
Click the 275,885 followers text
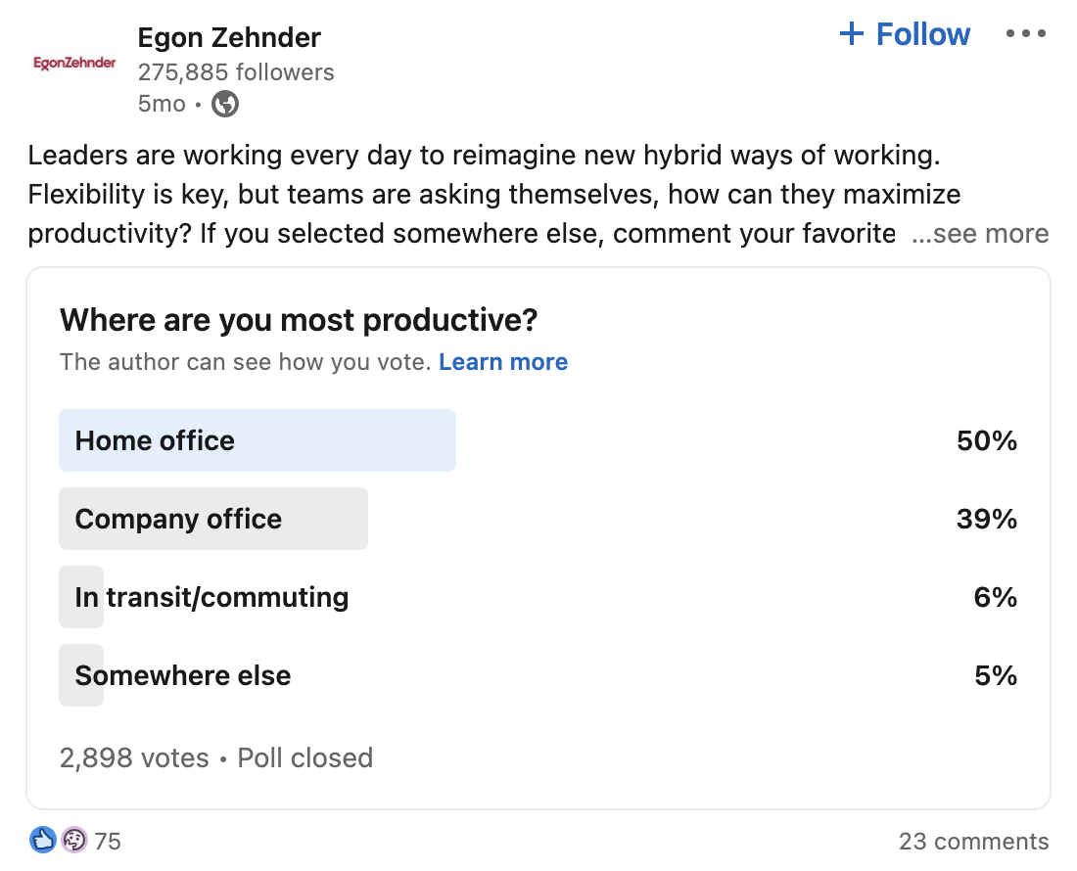pyautogui.click(x=236, y=72)
